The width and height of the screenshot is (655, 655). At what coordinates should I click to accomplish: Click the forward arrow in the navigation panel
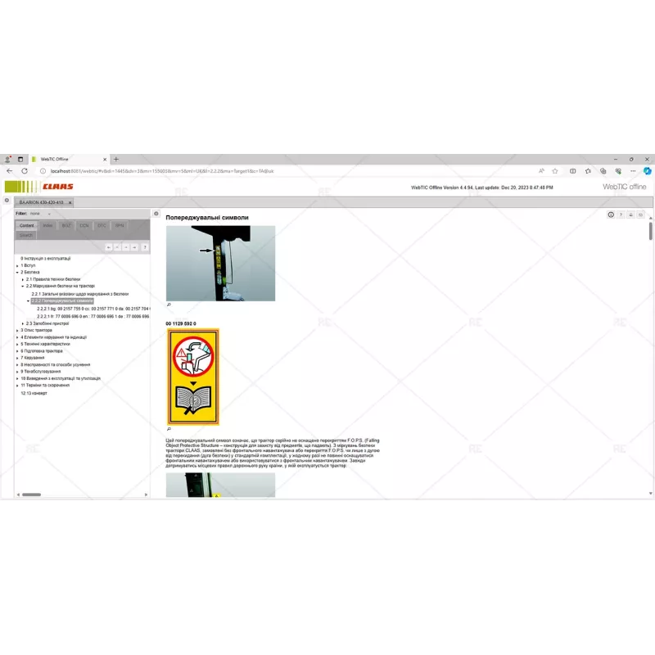(x=133, y=247)
